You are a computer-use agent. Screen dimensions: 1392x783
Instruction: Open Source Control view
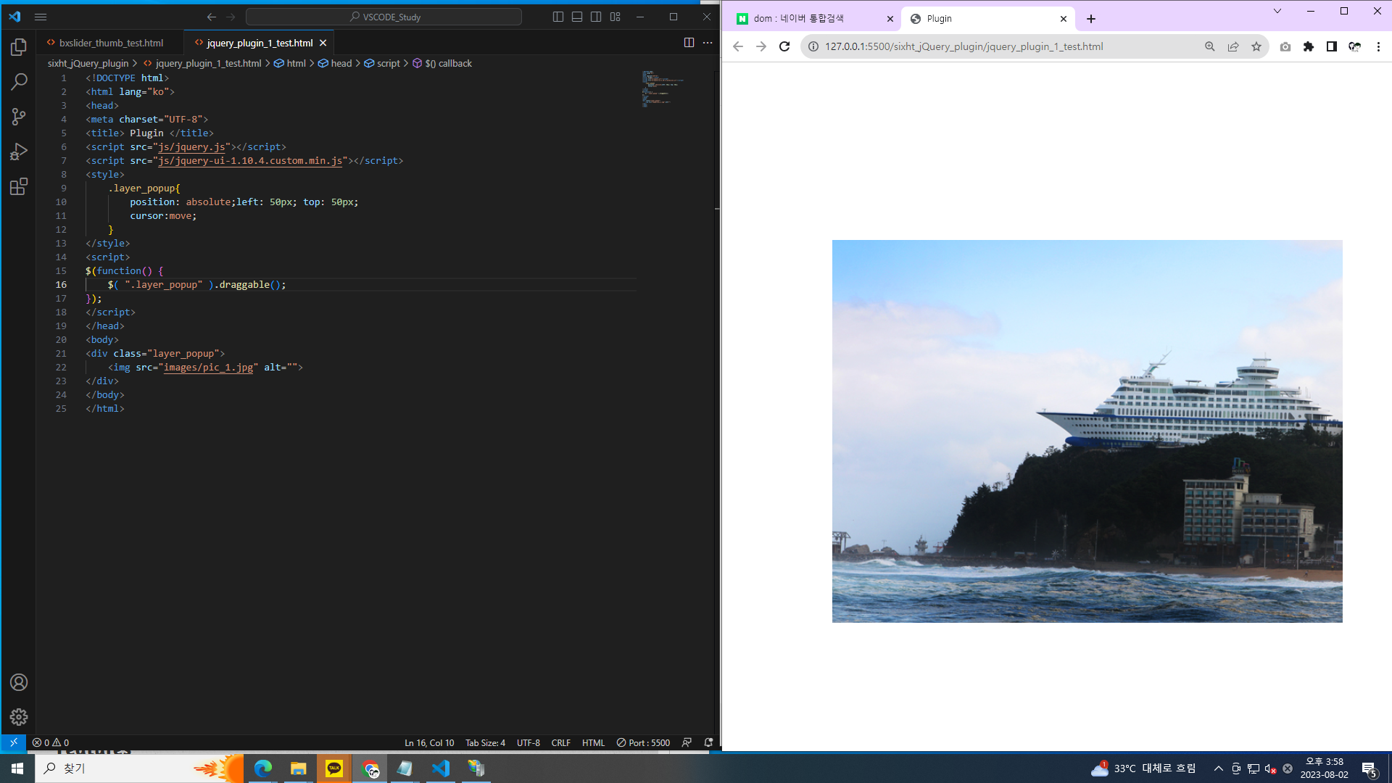point(19,117)
